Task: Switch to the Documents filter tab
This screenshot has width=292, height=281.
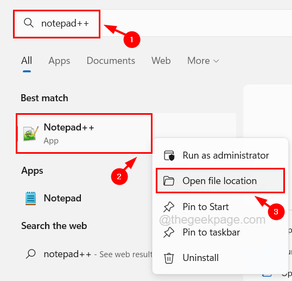Action: [111, 61]
